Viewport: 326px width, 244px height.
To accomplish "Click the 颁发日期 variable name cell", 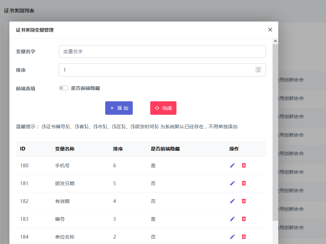I will tap(65, 183).
